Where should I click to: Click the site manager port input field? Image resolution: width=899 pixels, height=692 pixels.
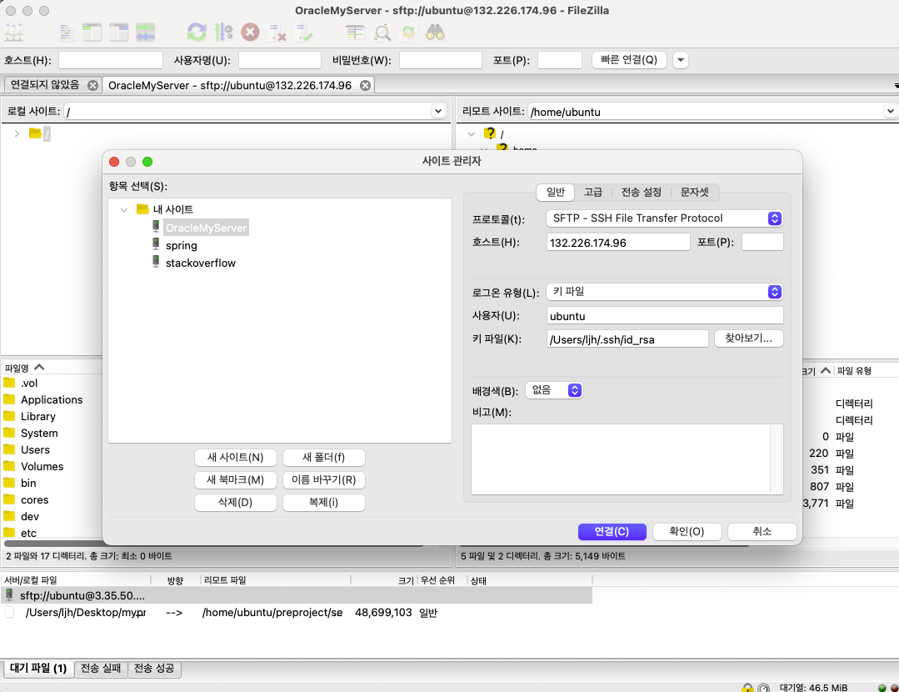tap(762, 242)
